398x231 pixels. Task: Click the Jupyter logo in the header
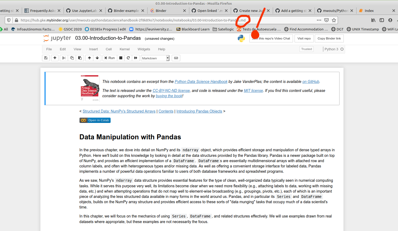57,38
